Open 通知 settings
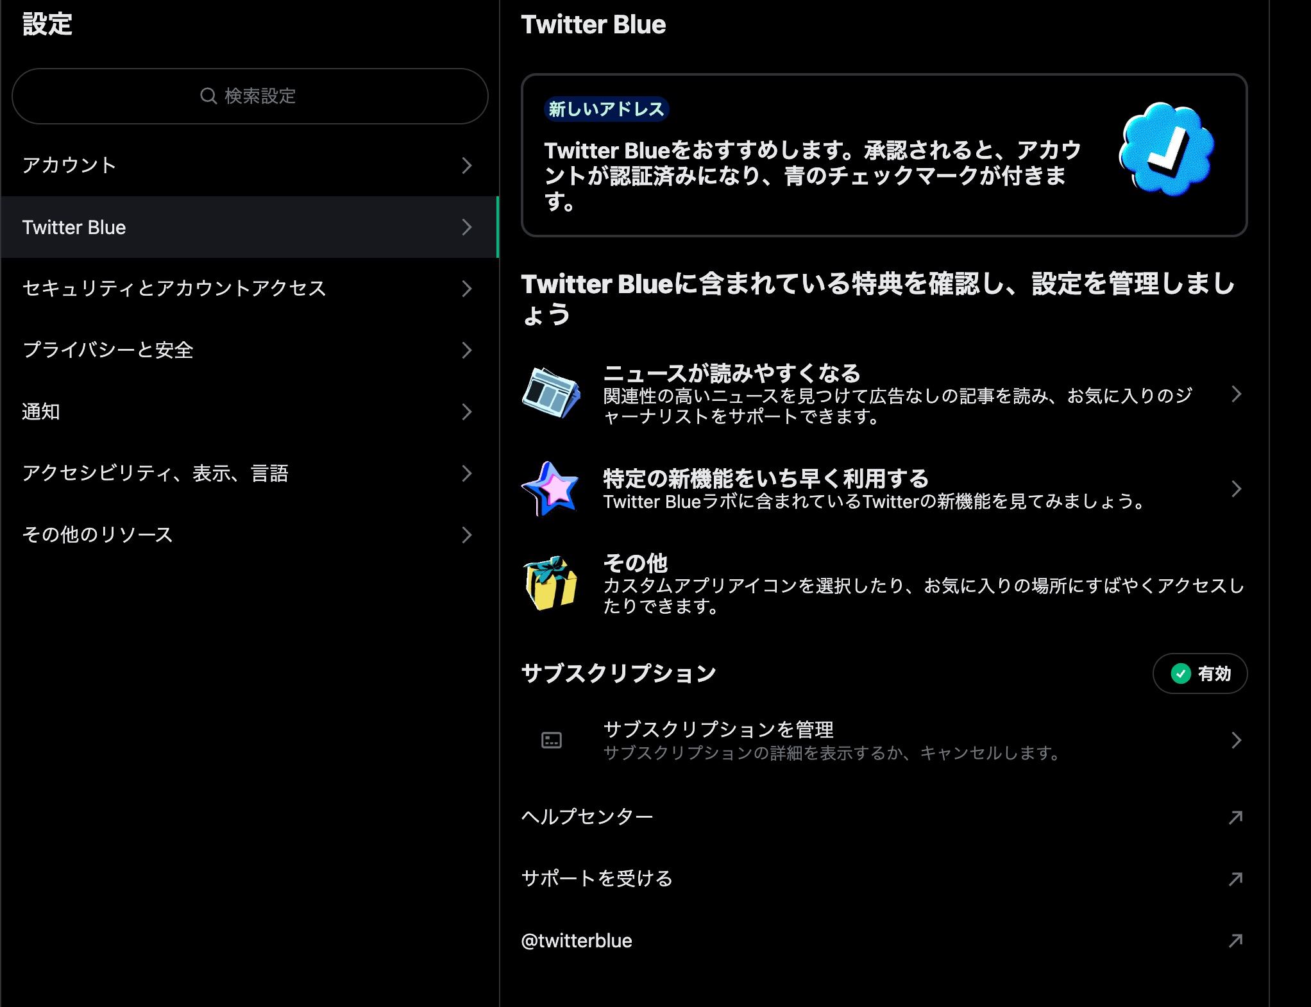1311x1007 pixels. (x=250, y=412)
